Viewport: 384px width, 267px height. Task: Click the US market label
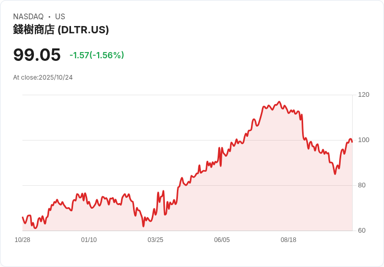(x=60, y=17)
